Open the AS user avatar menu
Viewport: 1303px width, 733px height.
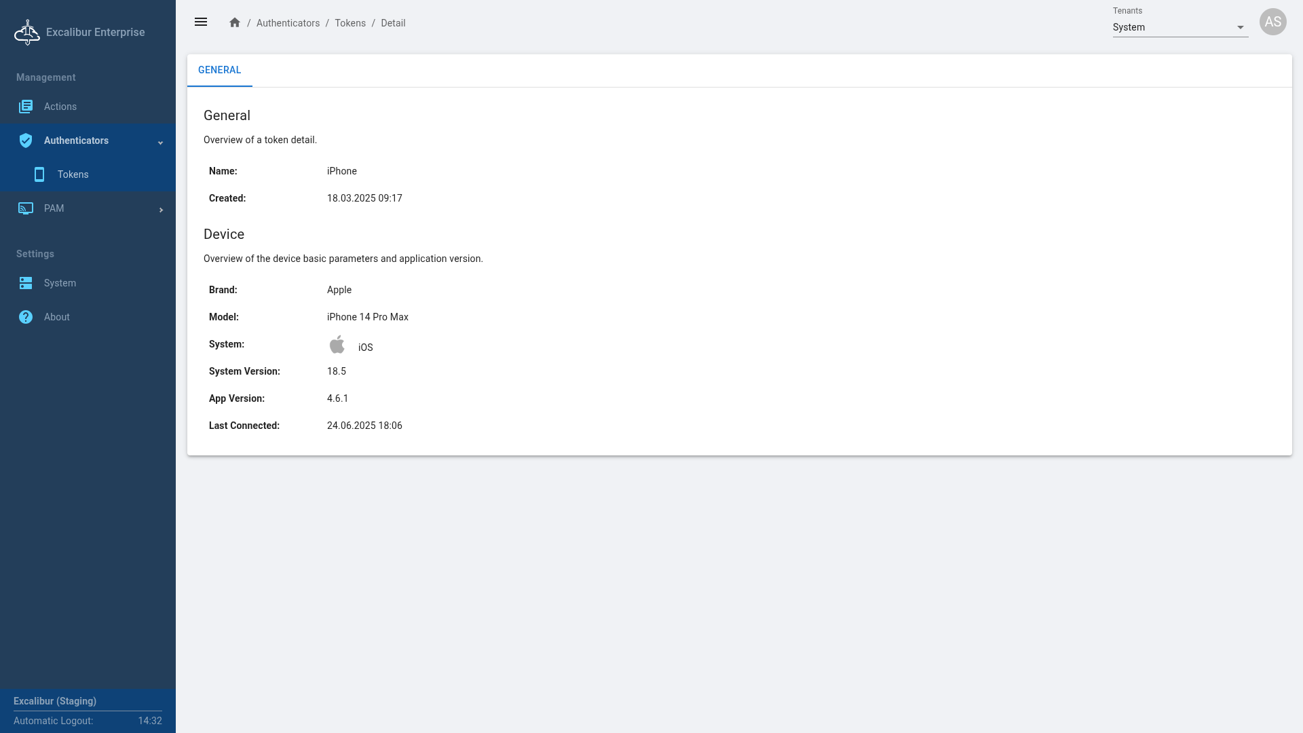click(1272, 22)
